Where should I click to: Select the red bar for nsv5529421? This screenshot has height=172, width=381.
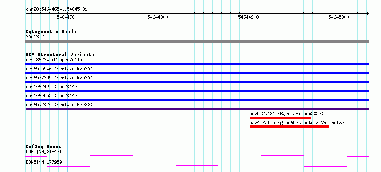pos(280,118)
